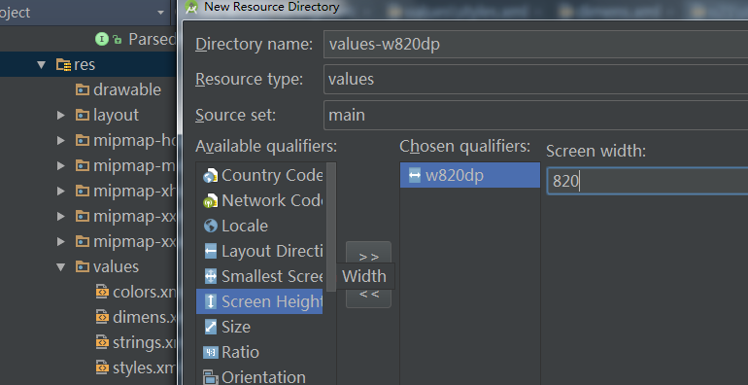Select styles.xml in project tree
This screenshot has width=748, height=385.
coord(145,367)
